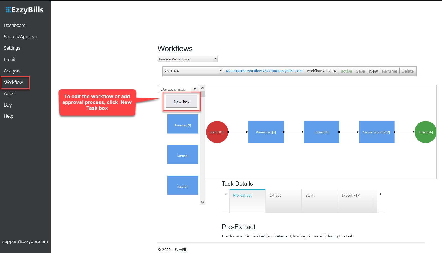Toggle the workflow active status
Screen dimensions: 442x253
(x=346, y=71)
